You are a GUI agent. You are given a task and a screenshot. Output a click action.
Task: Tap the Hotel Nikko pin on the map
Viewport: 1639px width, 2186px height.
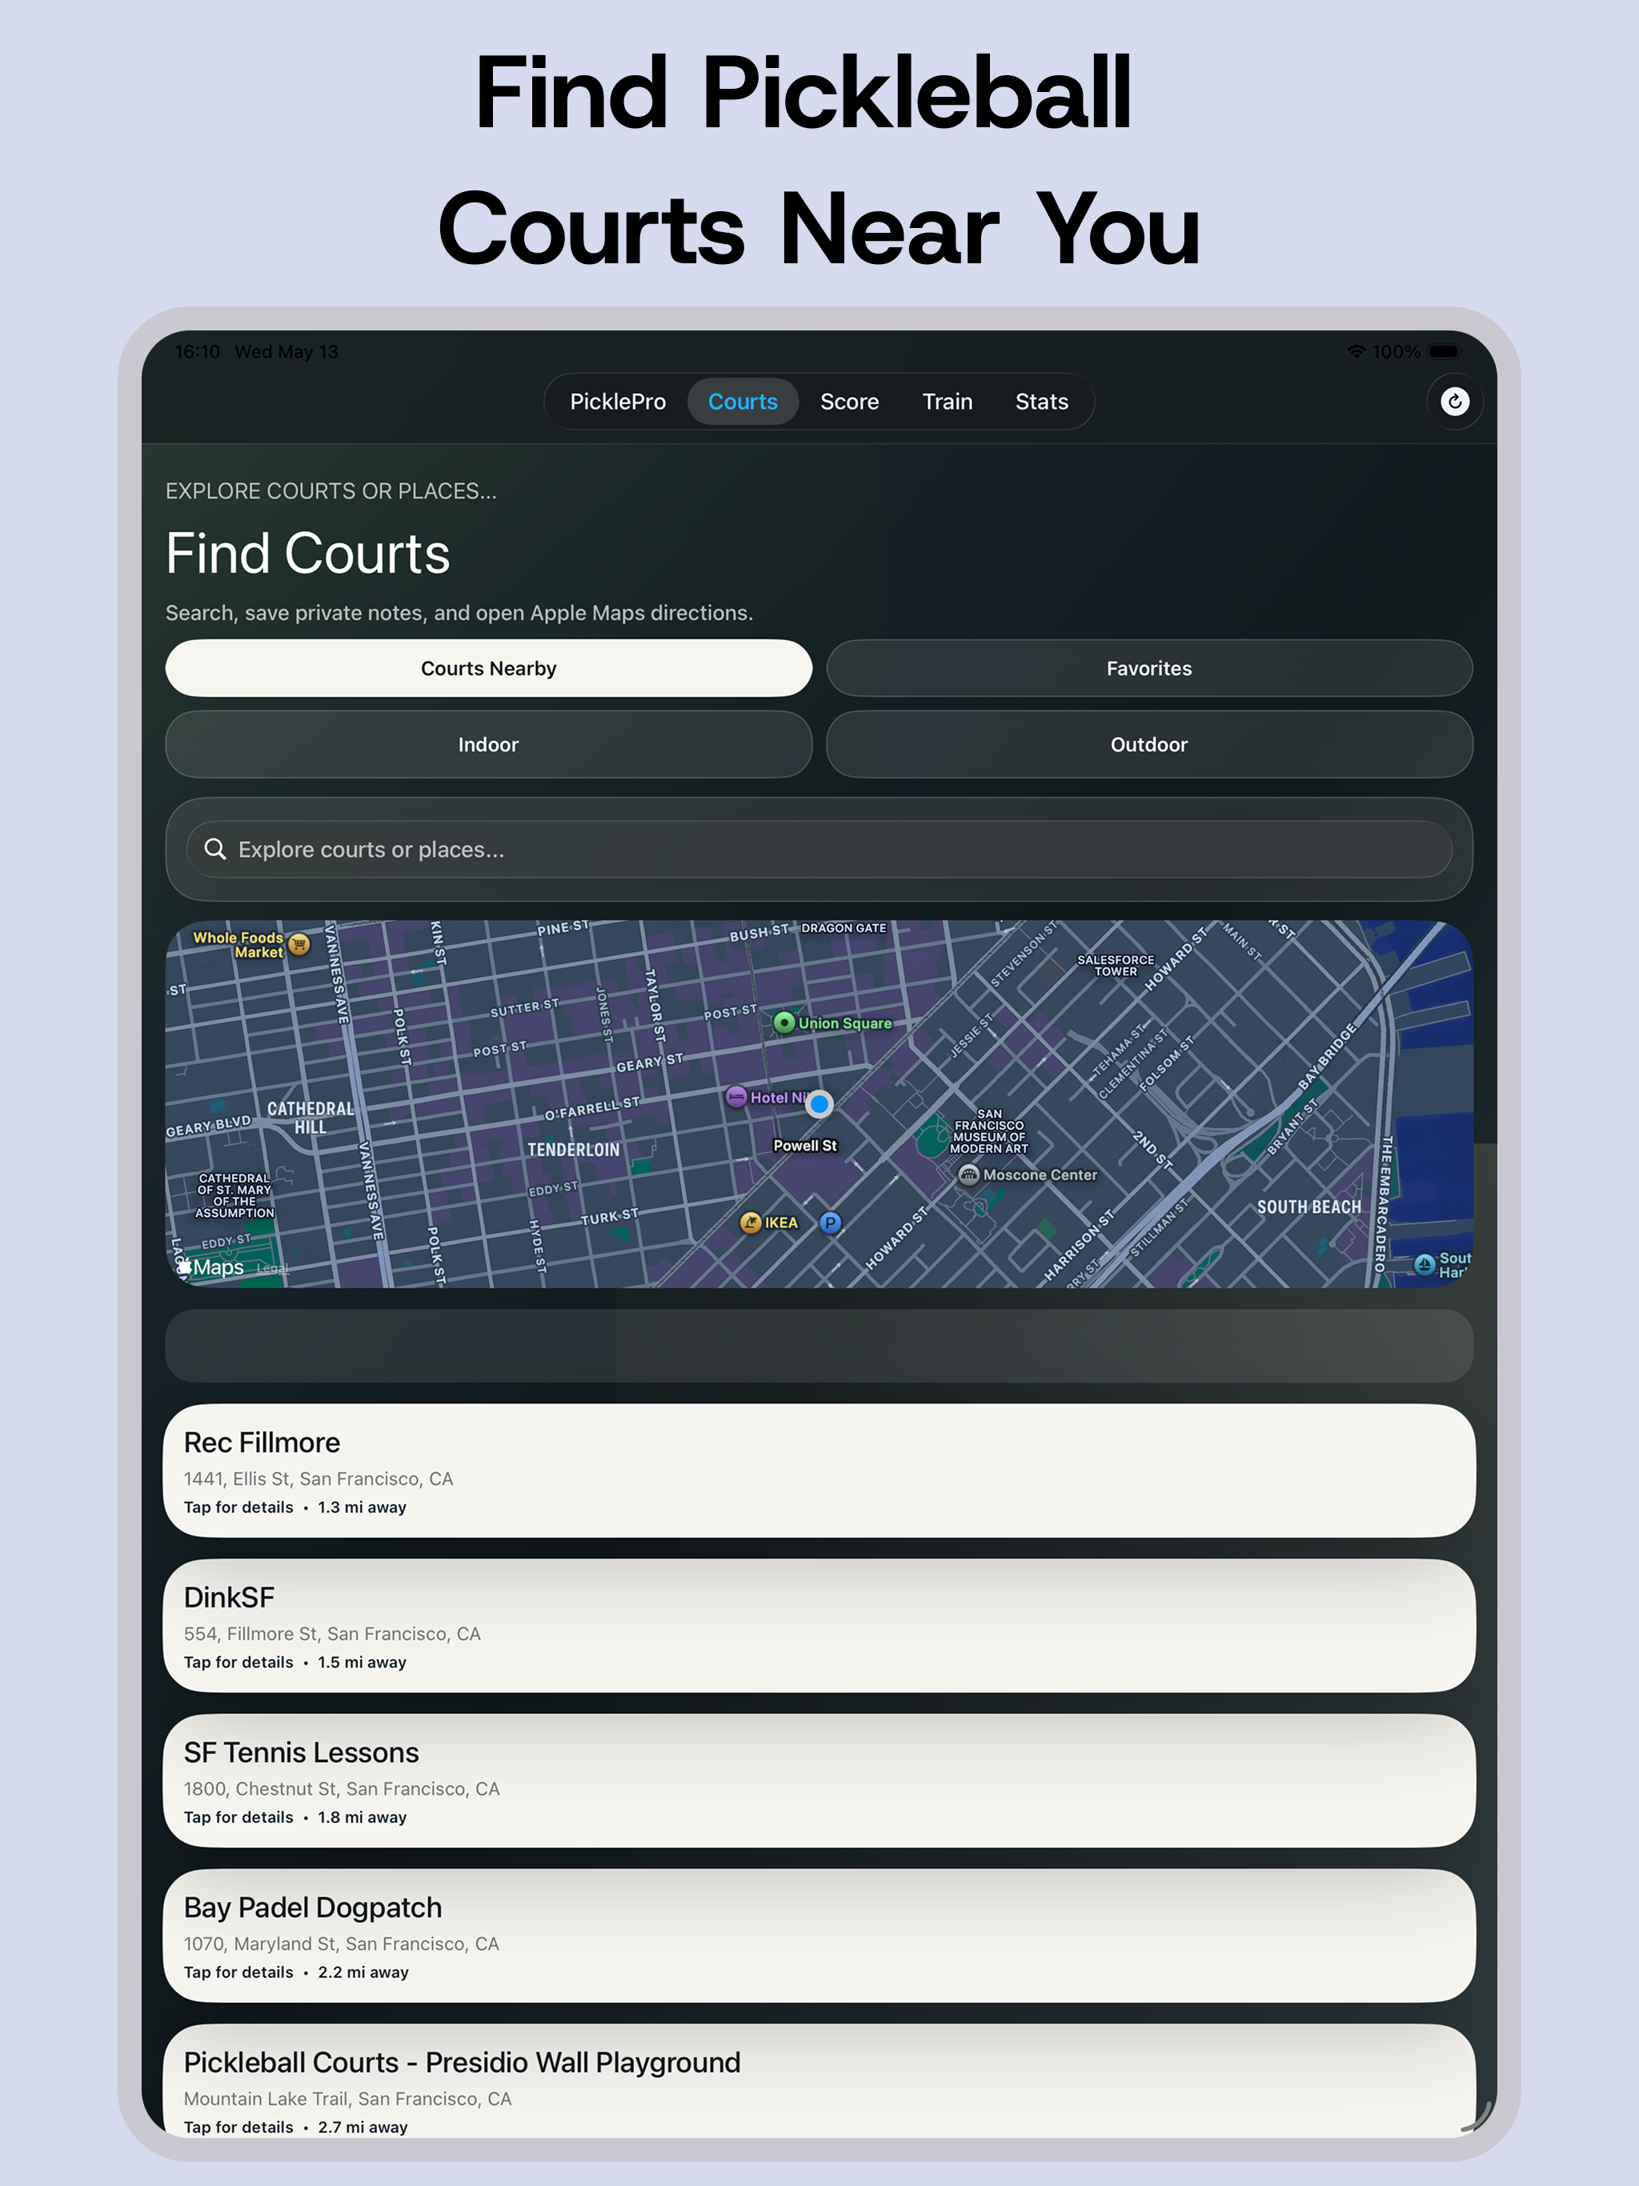tap(735, 1096)
